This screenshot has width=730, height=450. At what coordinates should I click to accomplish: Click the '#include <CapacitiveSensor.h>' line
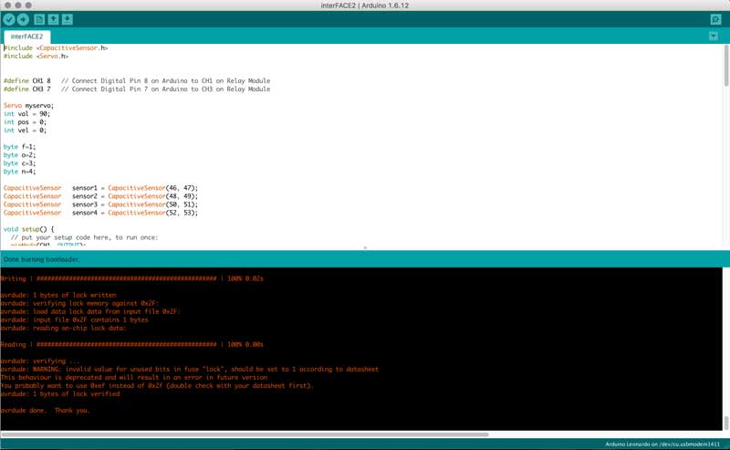(x=56, y=47)
